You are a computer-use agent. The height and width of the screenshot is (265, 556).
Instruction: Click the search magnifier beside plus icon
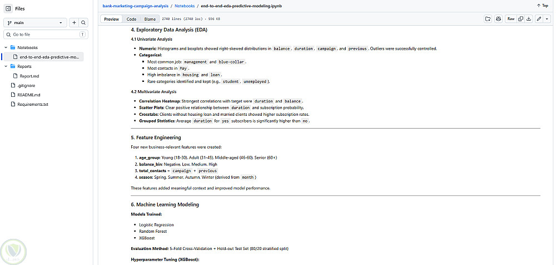83,23
